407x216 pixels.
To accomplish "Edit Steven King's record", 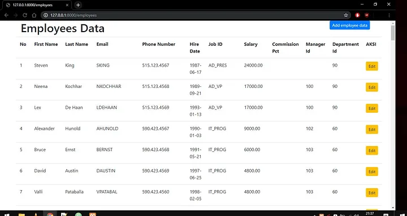I will [x=372, y=67].
